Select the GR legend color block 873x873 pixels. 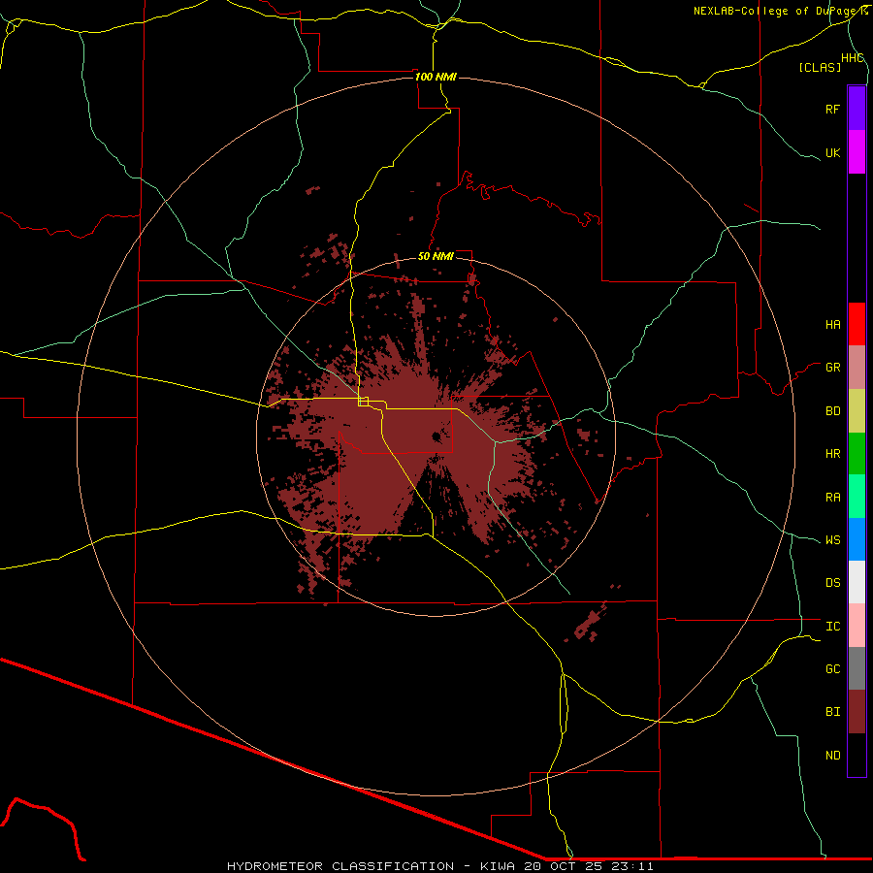857,368
